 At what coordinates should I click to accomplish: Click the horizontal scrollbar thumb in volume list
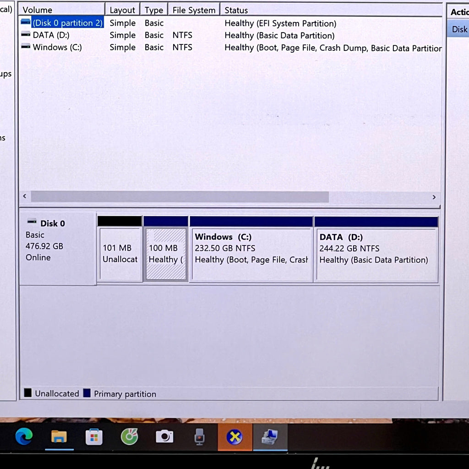coord(180,196)
